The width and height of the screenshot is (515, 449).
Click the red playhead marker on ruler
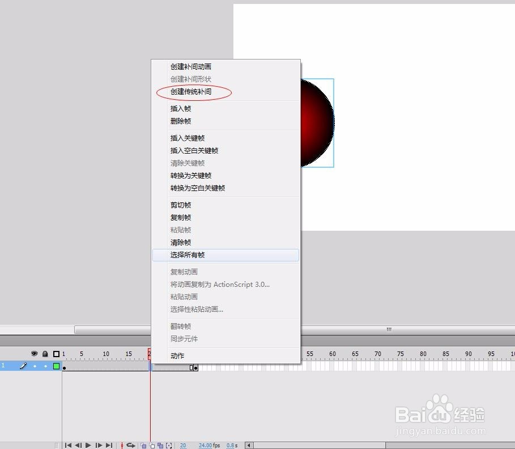150,354
